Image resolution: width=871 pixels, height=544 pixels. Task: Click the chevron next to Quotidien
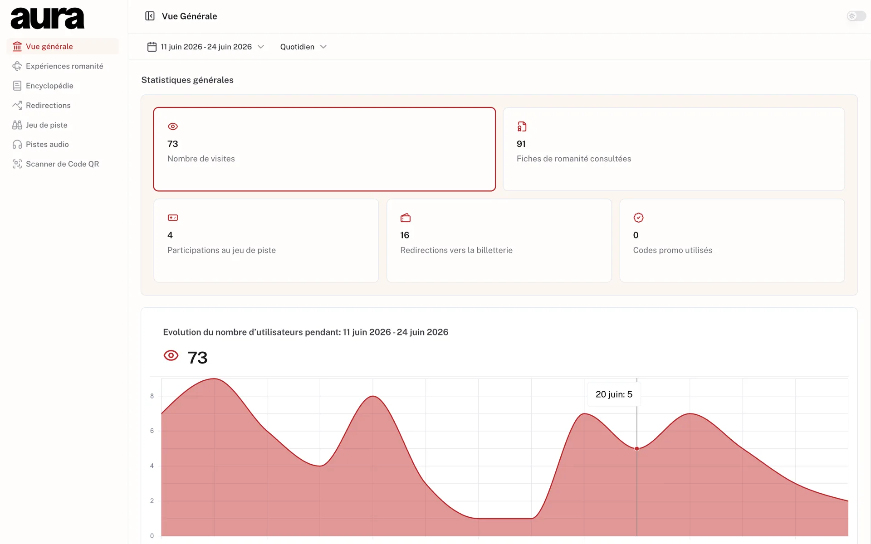click(323, 47)
